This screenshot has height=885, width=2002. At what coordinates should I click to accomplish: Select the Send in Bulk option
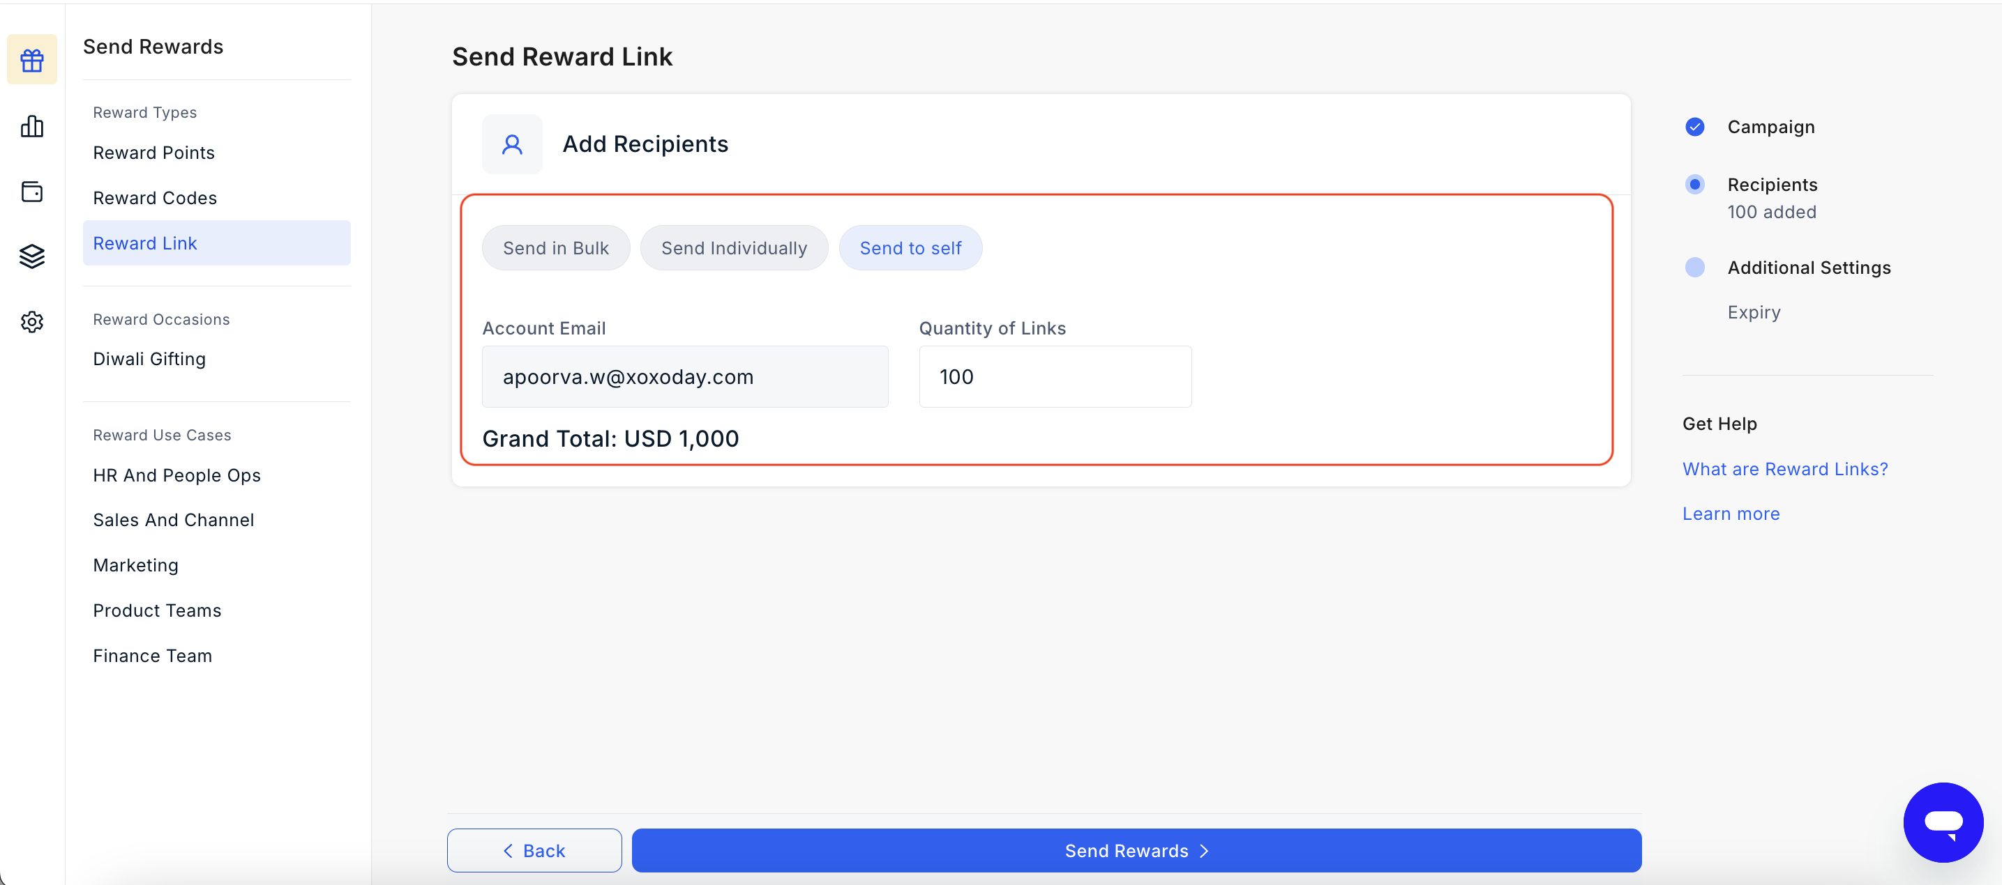coord(556,248)
